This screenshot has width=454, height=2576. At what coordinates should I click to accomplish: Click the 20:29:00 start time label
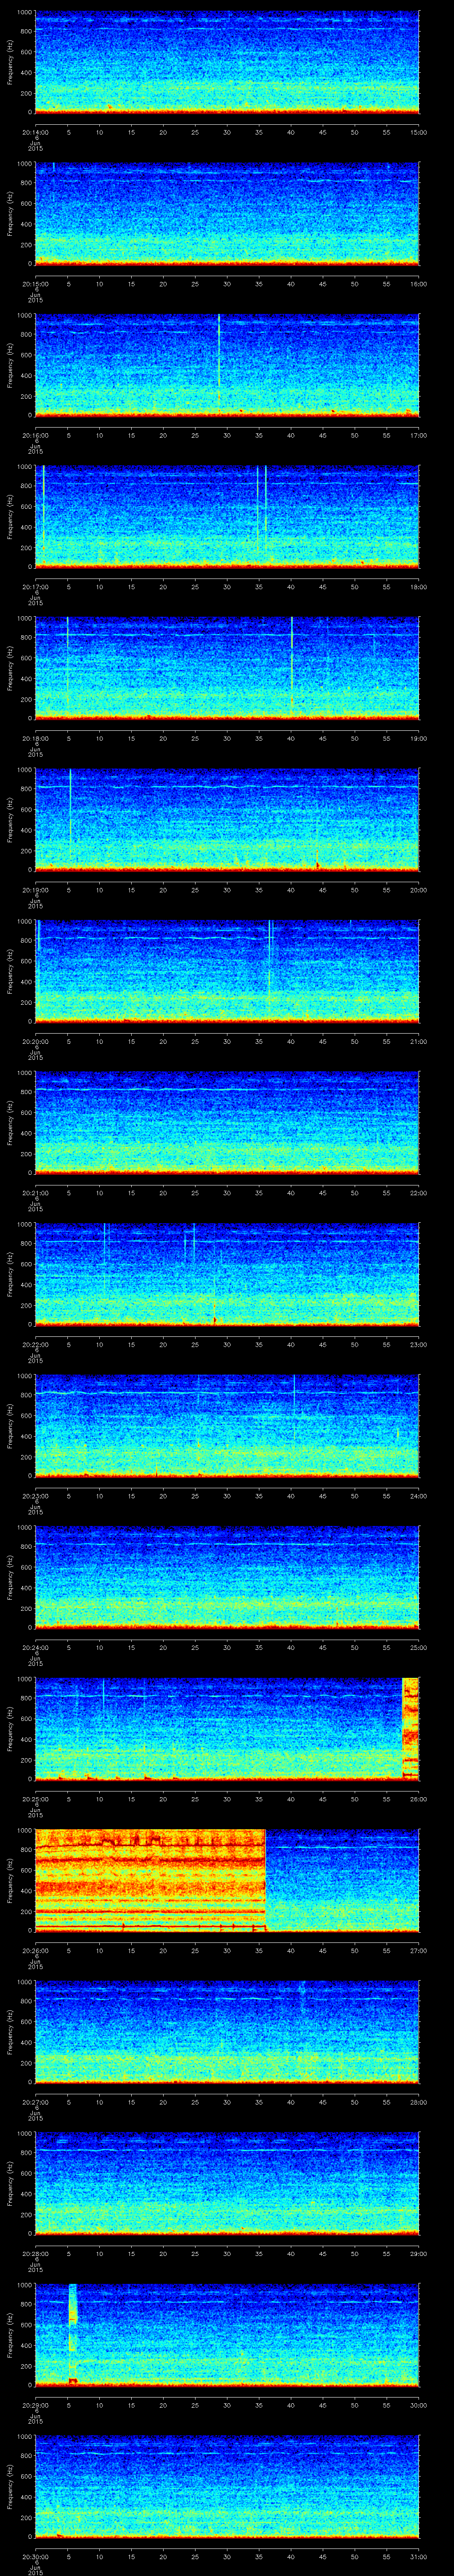point(35,2404)
